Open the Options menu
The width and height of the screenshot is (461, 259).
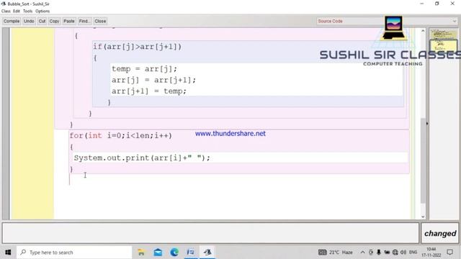click(x=42, y=12)
